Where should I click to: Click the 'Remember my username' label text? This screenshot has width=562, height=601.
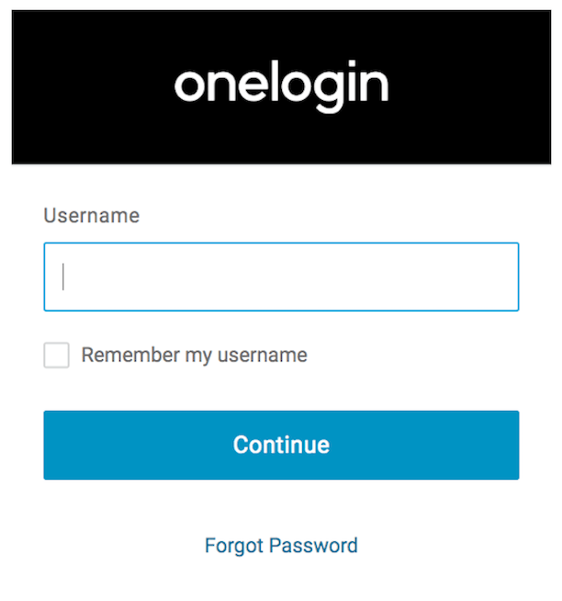click(x=194, y=356)
